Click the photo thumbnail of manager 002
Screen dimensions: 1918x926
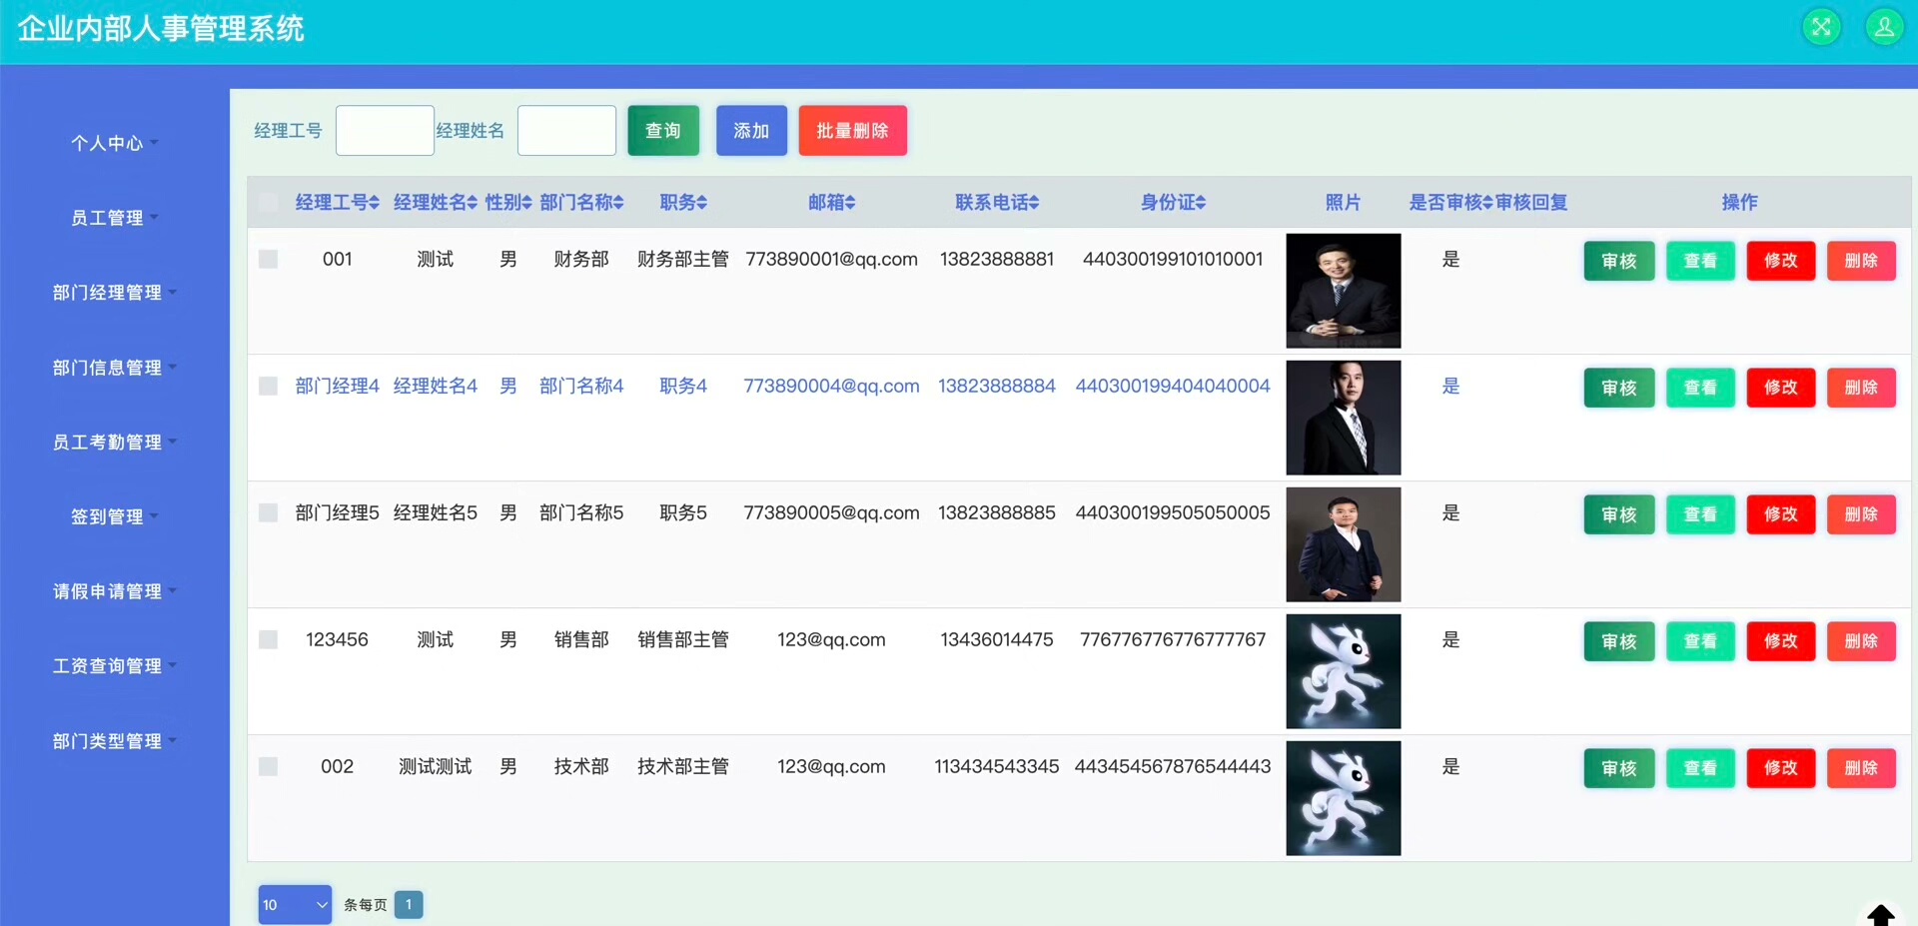(x=1343, y=798)
